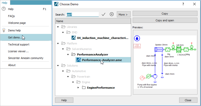Collapse the SolversNumerics tree node

tap(63, 49)
